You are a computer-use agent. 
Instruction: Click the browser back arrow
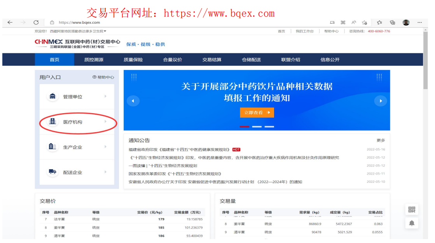pyautogui.click(x=10, y=23)
